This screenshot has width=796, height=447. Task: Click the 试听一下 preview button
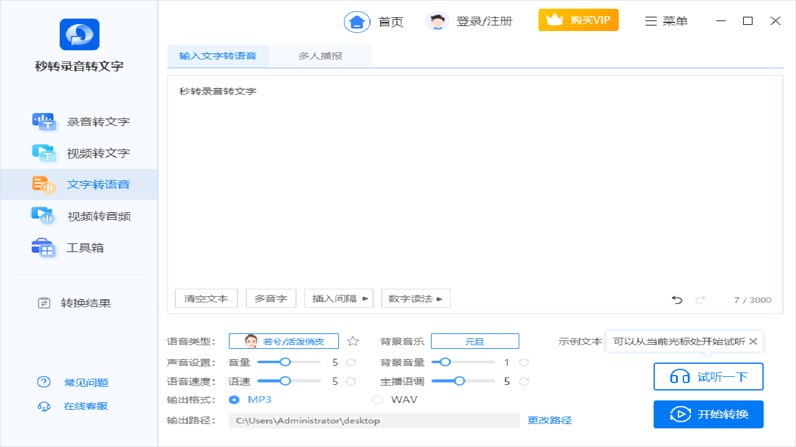[708, 376]
